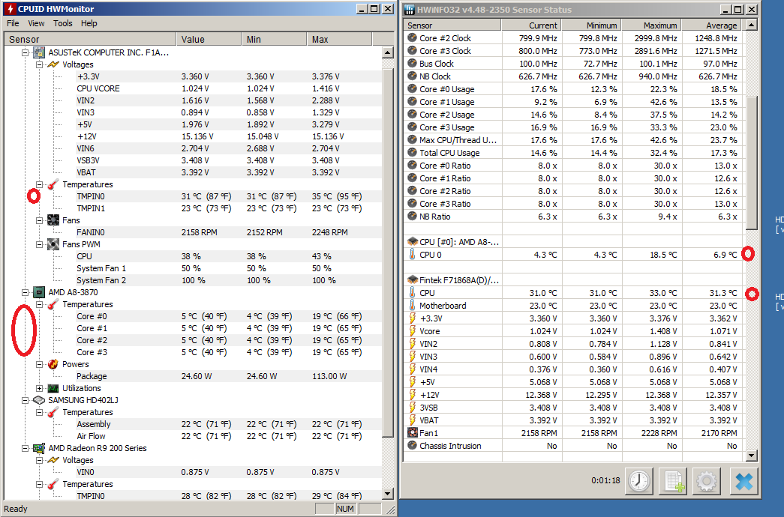Collapse the Voltages node under ASUSTeK
The width and height of the screenshot is (784, 517).
coord(39,64)
